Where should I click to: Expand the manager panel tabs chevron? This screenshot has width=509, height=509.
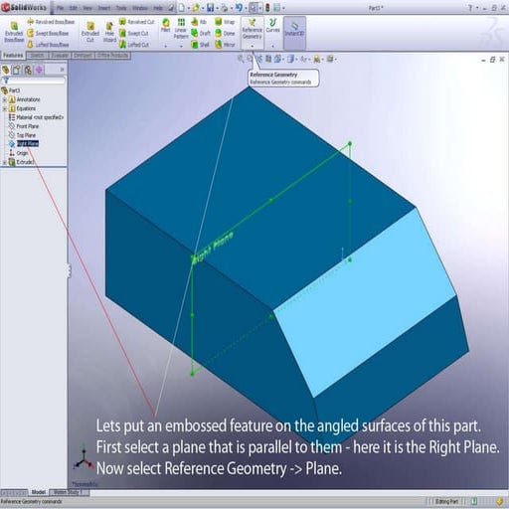coord(62,70)
